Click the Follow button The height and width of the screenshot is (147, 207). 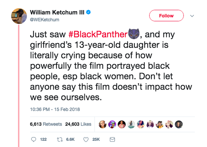(x=166, y=16)
